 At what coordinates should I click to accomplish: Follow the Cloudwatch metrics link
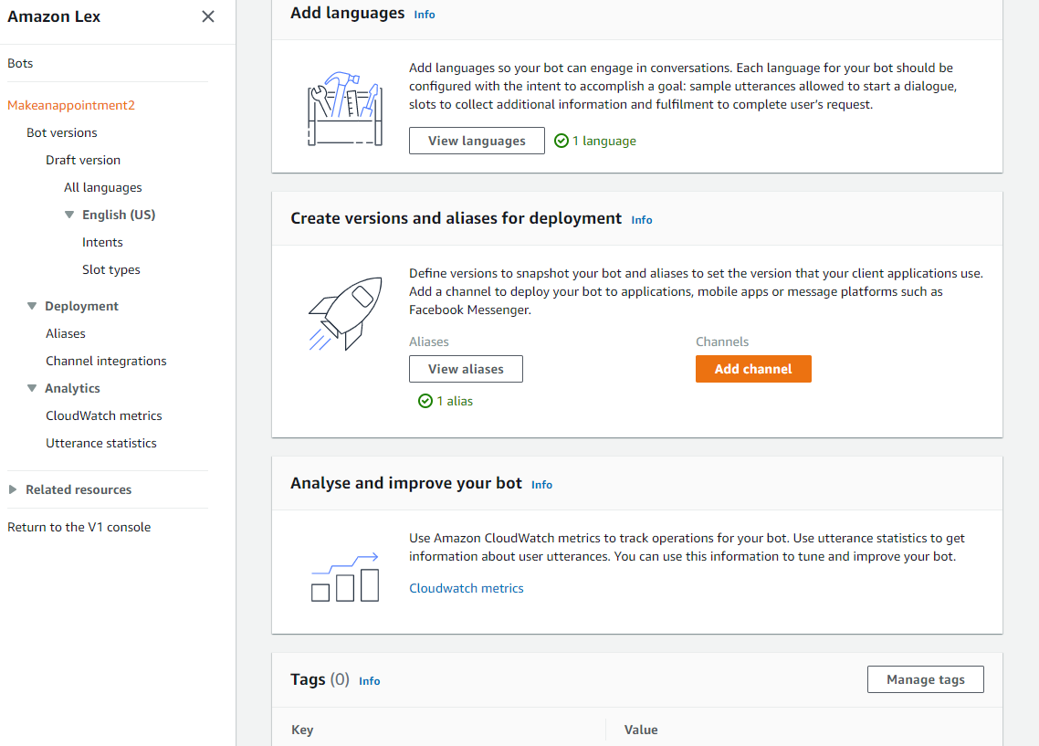click(x=467, y=588)
